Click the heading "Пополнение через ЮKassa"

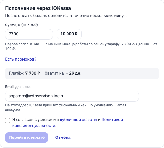click(38, 8)
